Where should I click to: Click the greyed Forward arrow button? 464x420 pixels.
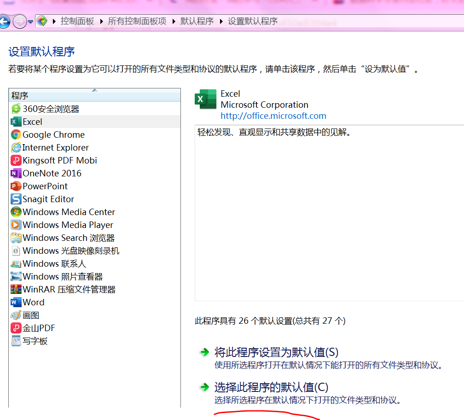(x=20, y=22)
